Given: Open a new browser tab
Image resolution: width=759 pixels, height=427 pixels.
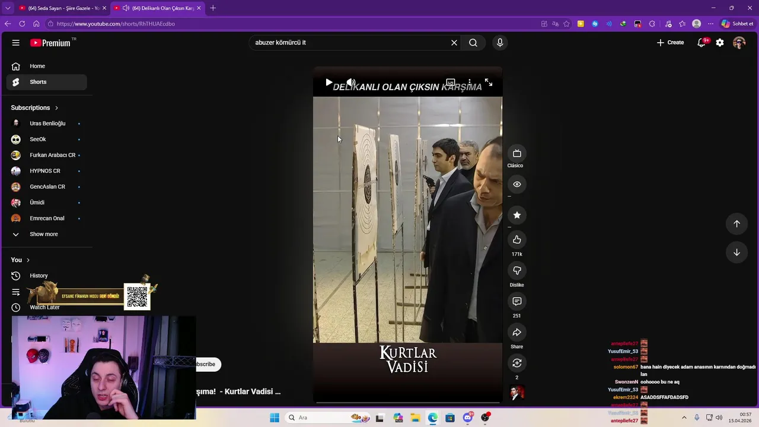Looking at the screenshot, I should [x=213, y=8].
